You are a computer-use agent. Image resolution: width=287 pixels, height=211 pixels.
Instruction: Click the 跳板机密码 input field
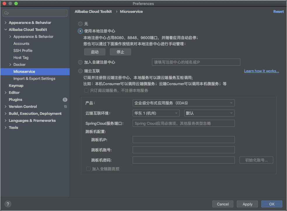click(x=183, y=160)
